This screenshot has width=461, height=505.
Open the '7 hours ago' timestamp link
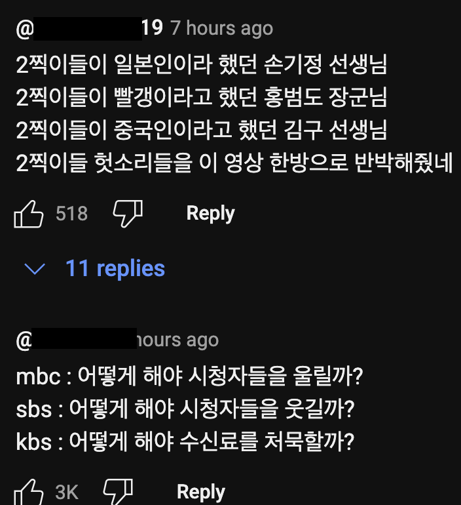[x=221, y=29]
